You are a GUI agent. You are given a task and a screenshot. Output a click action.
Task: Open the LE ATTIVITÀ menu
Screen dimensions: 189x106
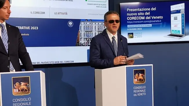click(x=61, y=14)
